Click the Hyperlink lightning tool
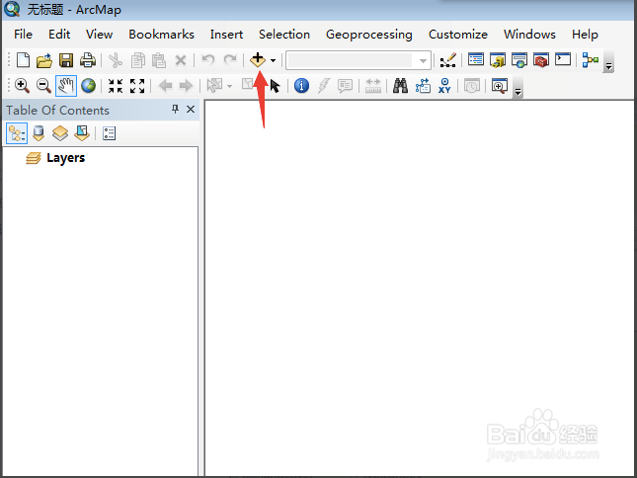 [323, 86]
